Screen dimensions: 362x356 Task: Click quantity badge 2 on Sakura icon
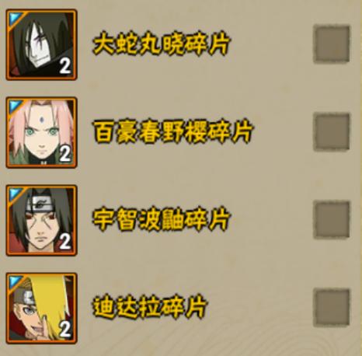65,154
